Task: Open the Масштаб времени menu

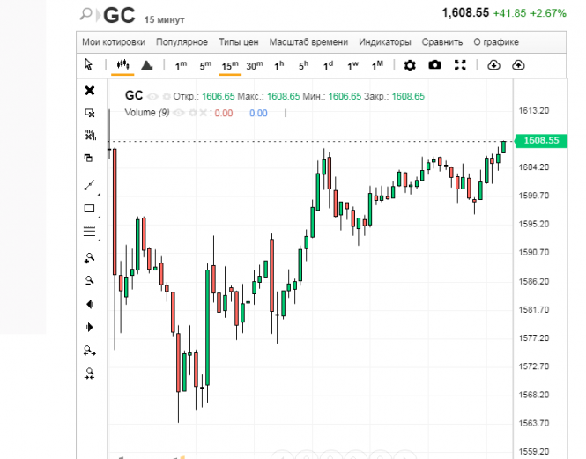Action: [308, 42]
